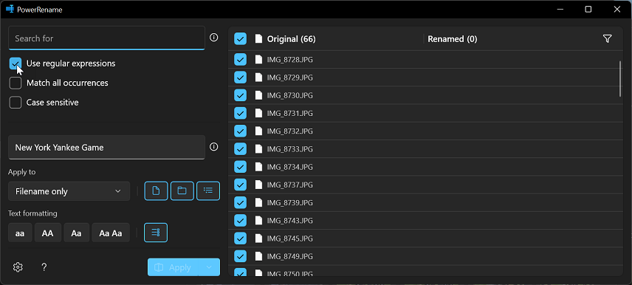The image size is (632, 285).
Task: Click the New York Yankee Game replace field
Action: 106,147
